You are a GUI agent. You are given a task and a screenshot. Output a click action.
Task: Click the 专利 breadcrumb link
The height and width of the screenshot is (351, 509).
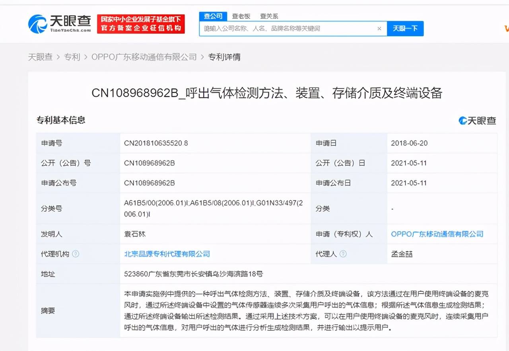click(72, 57)
